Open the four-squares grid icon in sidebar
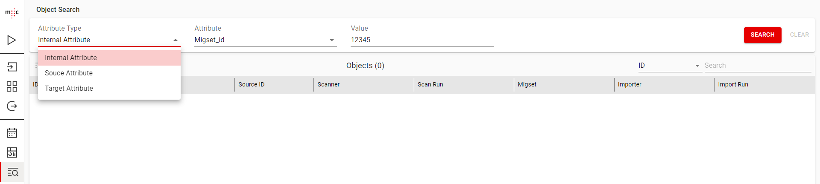This screenshot has width=820, height=184. click(12, 86)
